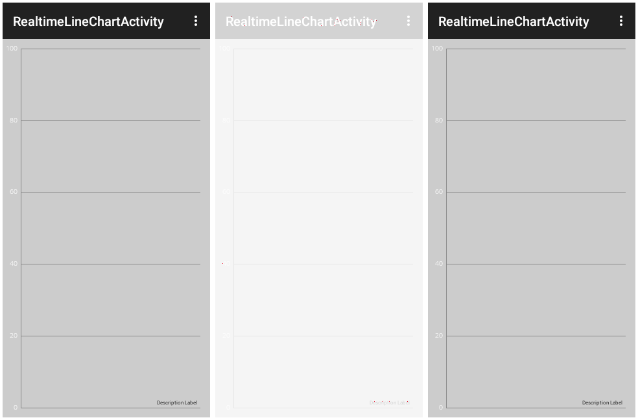This screenshot has width=638, height=420.
Task: Click faded 60 axis label in middle chart
Action: tap(226, 191)
